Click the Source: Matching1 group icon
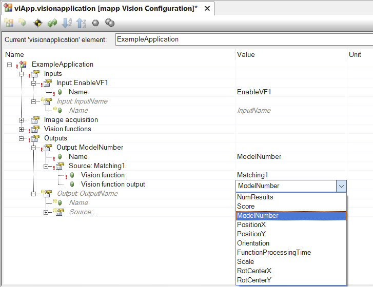373x287 pixels. 60,166
